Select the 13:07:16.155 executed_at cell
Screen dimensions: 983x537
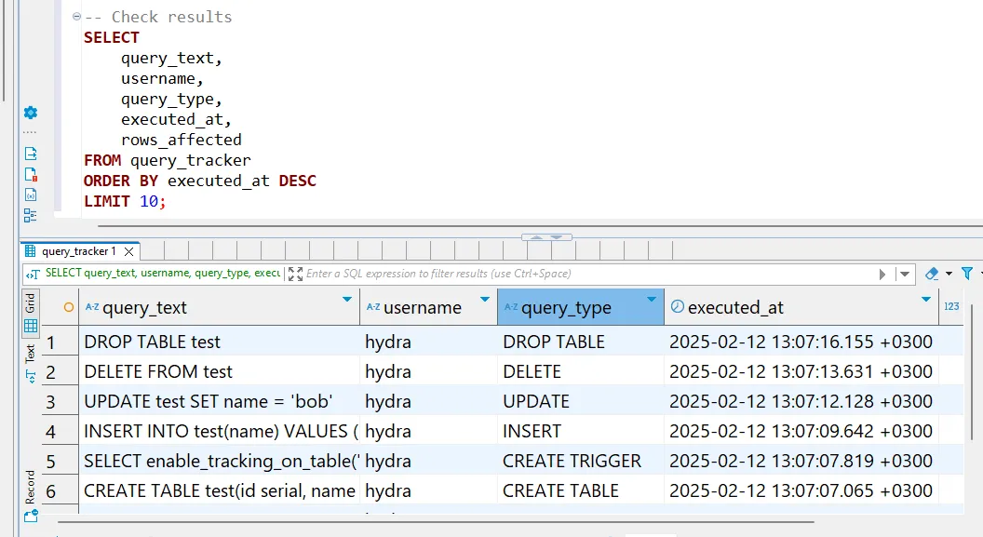801,342
